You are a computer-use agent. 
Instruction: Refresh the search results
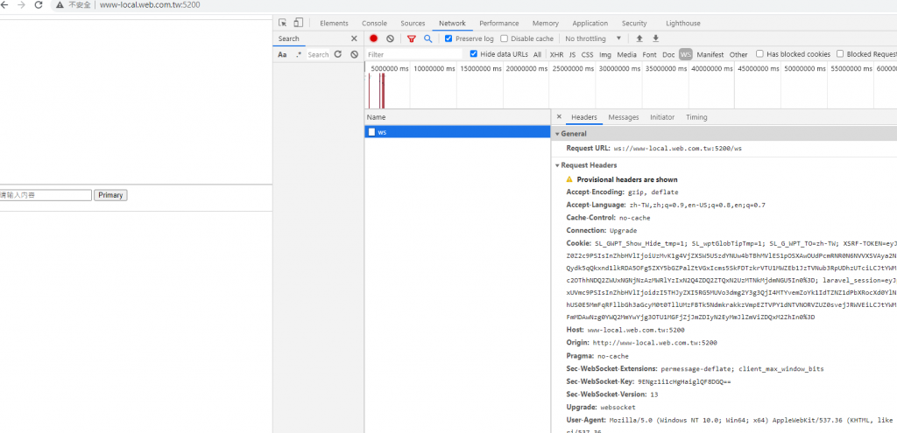point(338,54)
